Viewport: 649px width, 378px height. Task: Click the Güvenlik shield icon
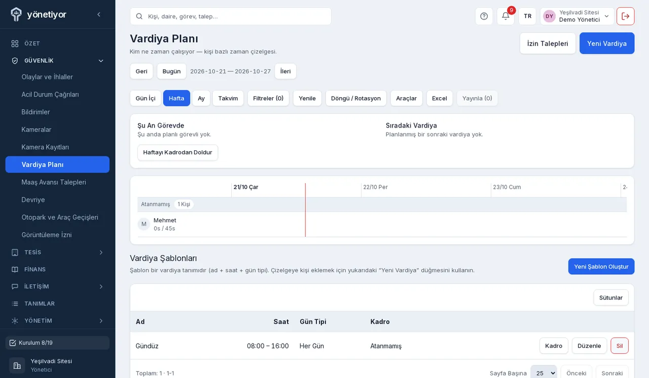15,61
